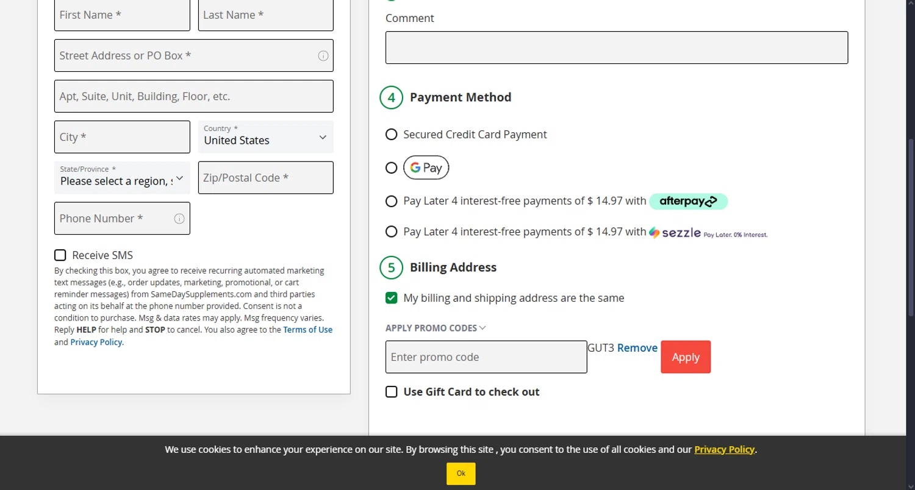Check Use Gift Card to check out
This screenshot has height=490, width=915.
[392, 392]
